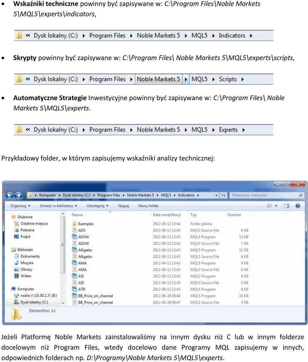308x362 pixels.
Task: Select the Examples folder icon
Action: (74, 224)
